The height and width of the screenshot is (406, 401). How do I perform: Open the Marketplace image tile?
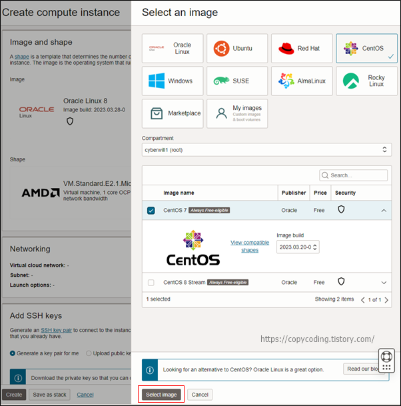[x=173, y=114]
